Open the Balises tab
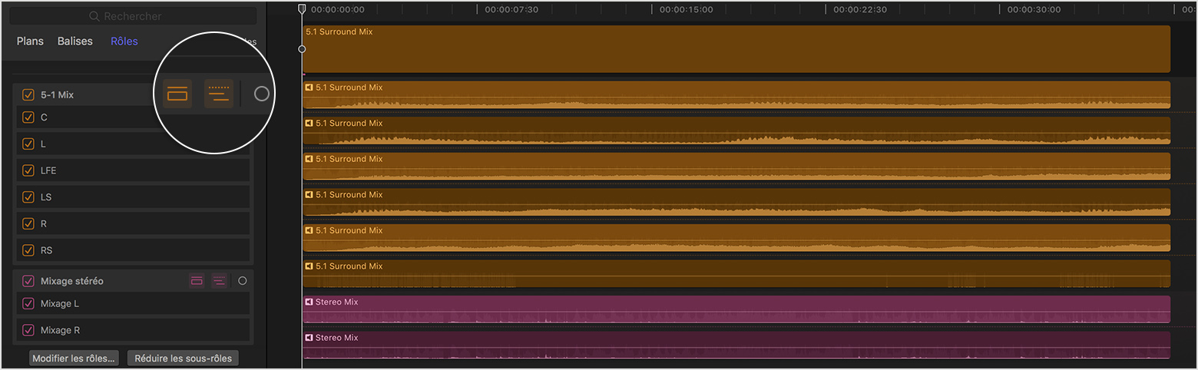Screen dimensions: 1198x370 tap(74, 41)
